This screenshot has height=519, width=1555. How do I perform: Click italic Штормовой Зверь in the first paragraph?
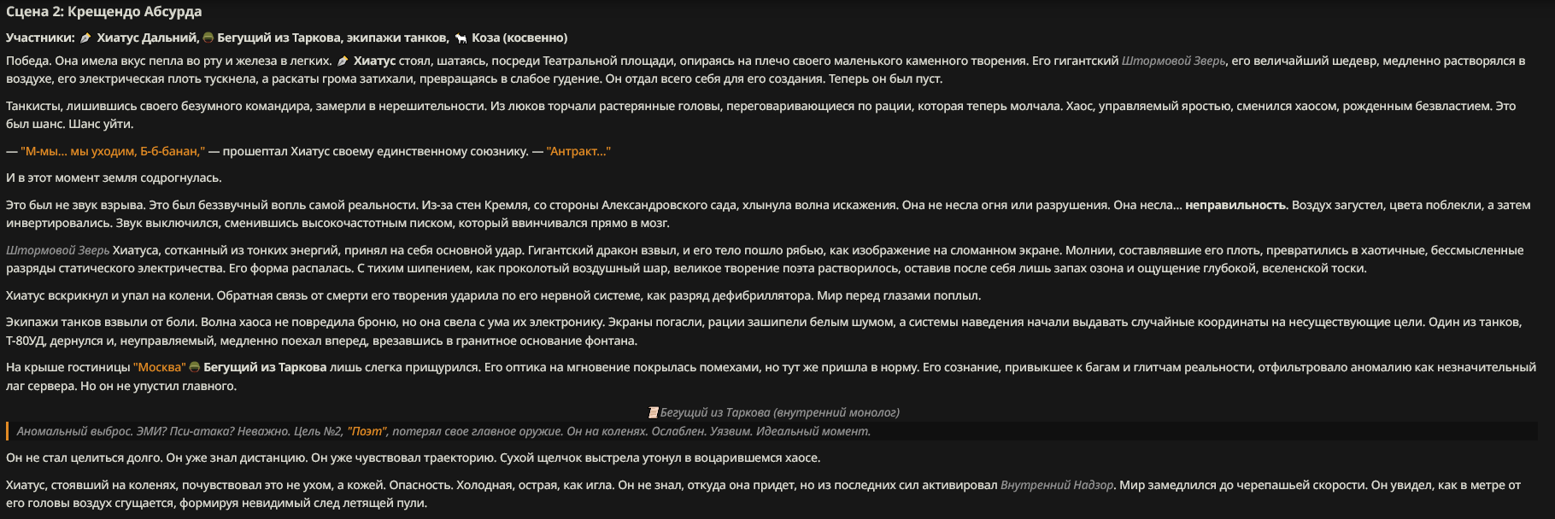1173,61
